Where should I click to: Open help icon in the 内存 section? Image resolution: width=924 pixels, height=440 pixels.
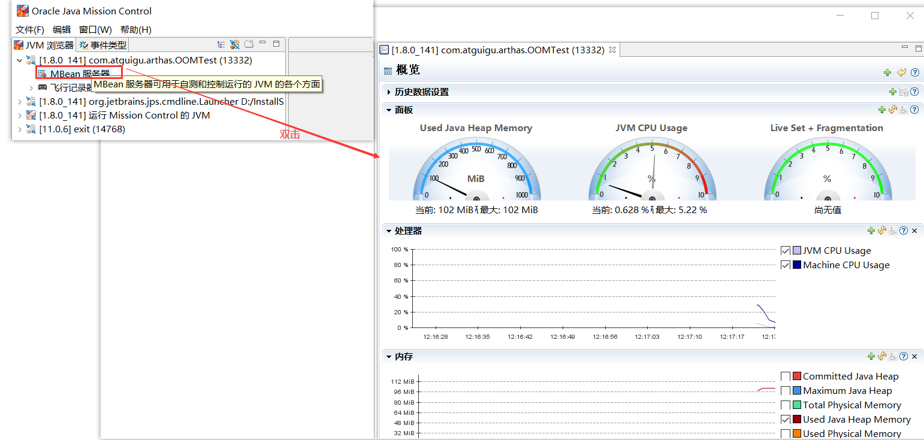pos(904,356)
